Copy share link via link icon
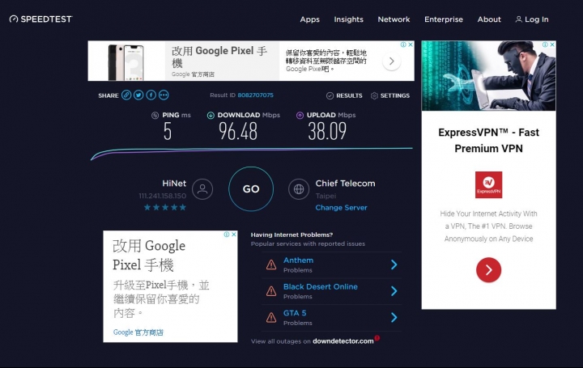The height and width of the screenshot is (368, 583). [x=126, y=95]
